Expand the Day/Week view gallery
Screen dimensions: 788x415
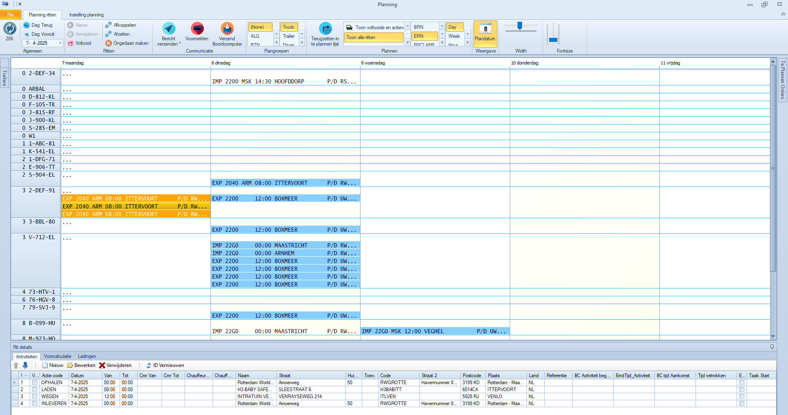point(467,43)
